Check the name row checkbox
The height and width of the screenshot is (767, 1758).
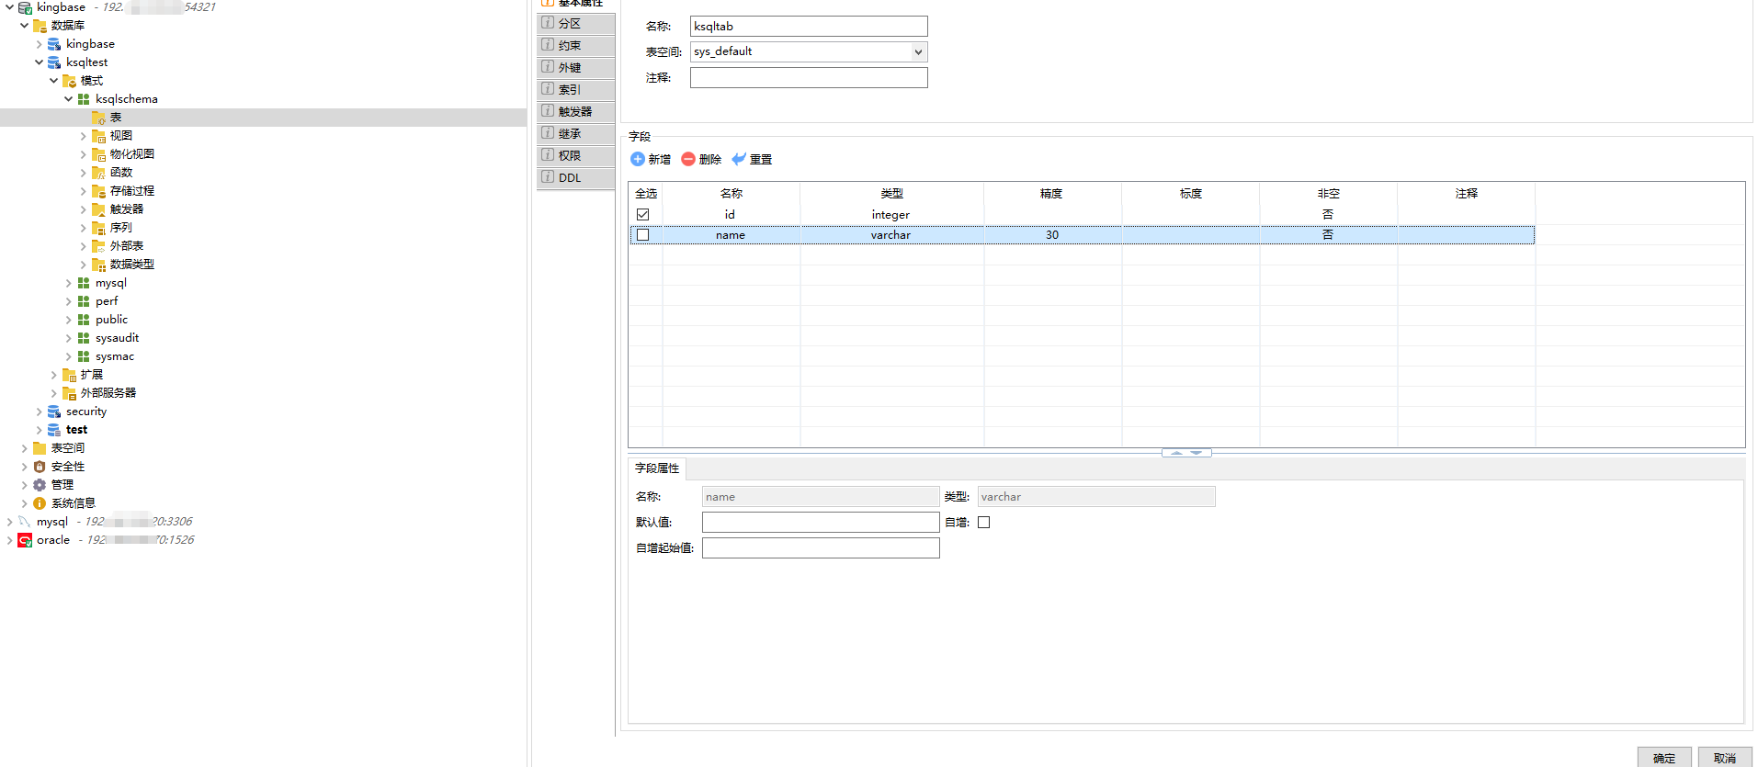pyautogui.click(x=643, y=235)
